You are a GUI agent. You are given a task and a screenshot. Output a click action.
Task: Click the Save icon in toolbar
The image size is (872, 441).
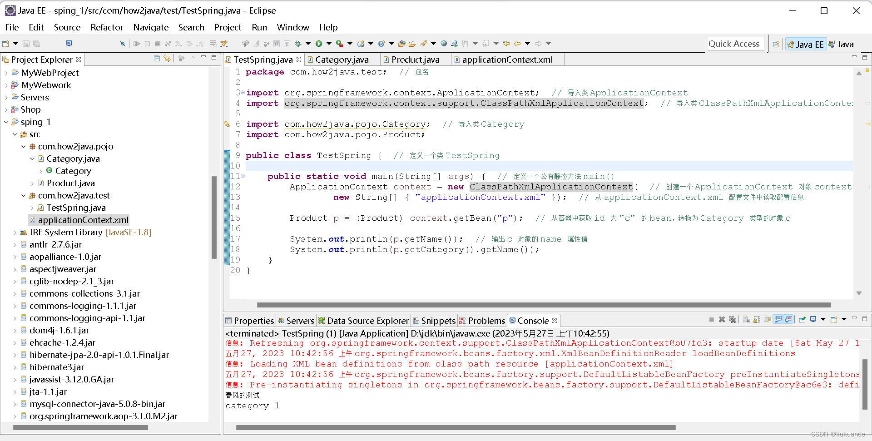tap(26, 44)
